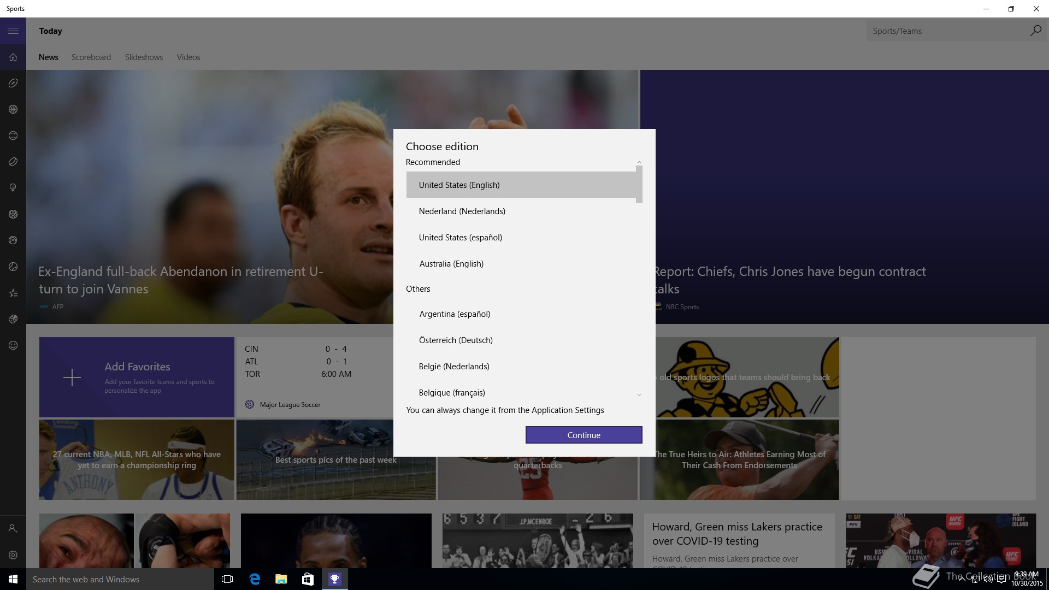The height and width of the screenshot is (590, 1049).
Task: Click the search magnifier icon
Action: point(1035,31)
